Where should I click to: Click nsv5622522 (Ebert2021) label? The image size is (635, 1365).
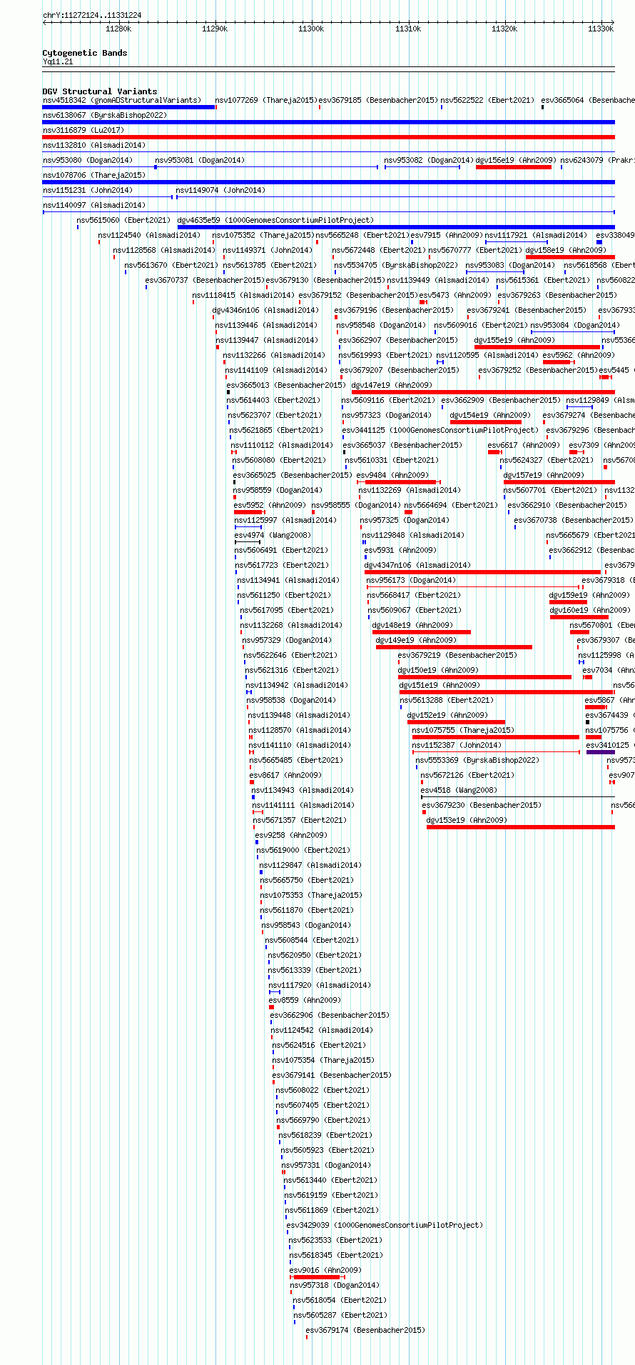tap(487, 100)
